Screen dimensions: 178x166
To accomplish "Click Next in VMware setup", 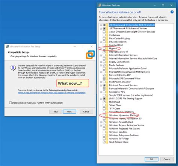I will pos(69,111).
